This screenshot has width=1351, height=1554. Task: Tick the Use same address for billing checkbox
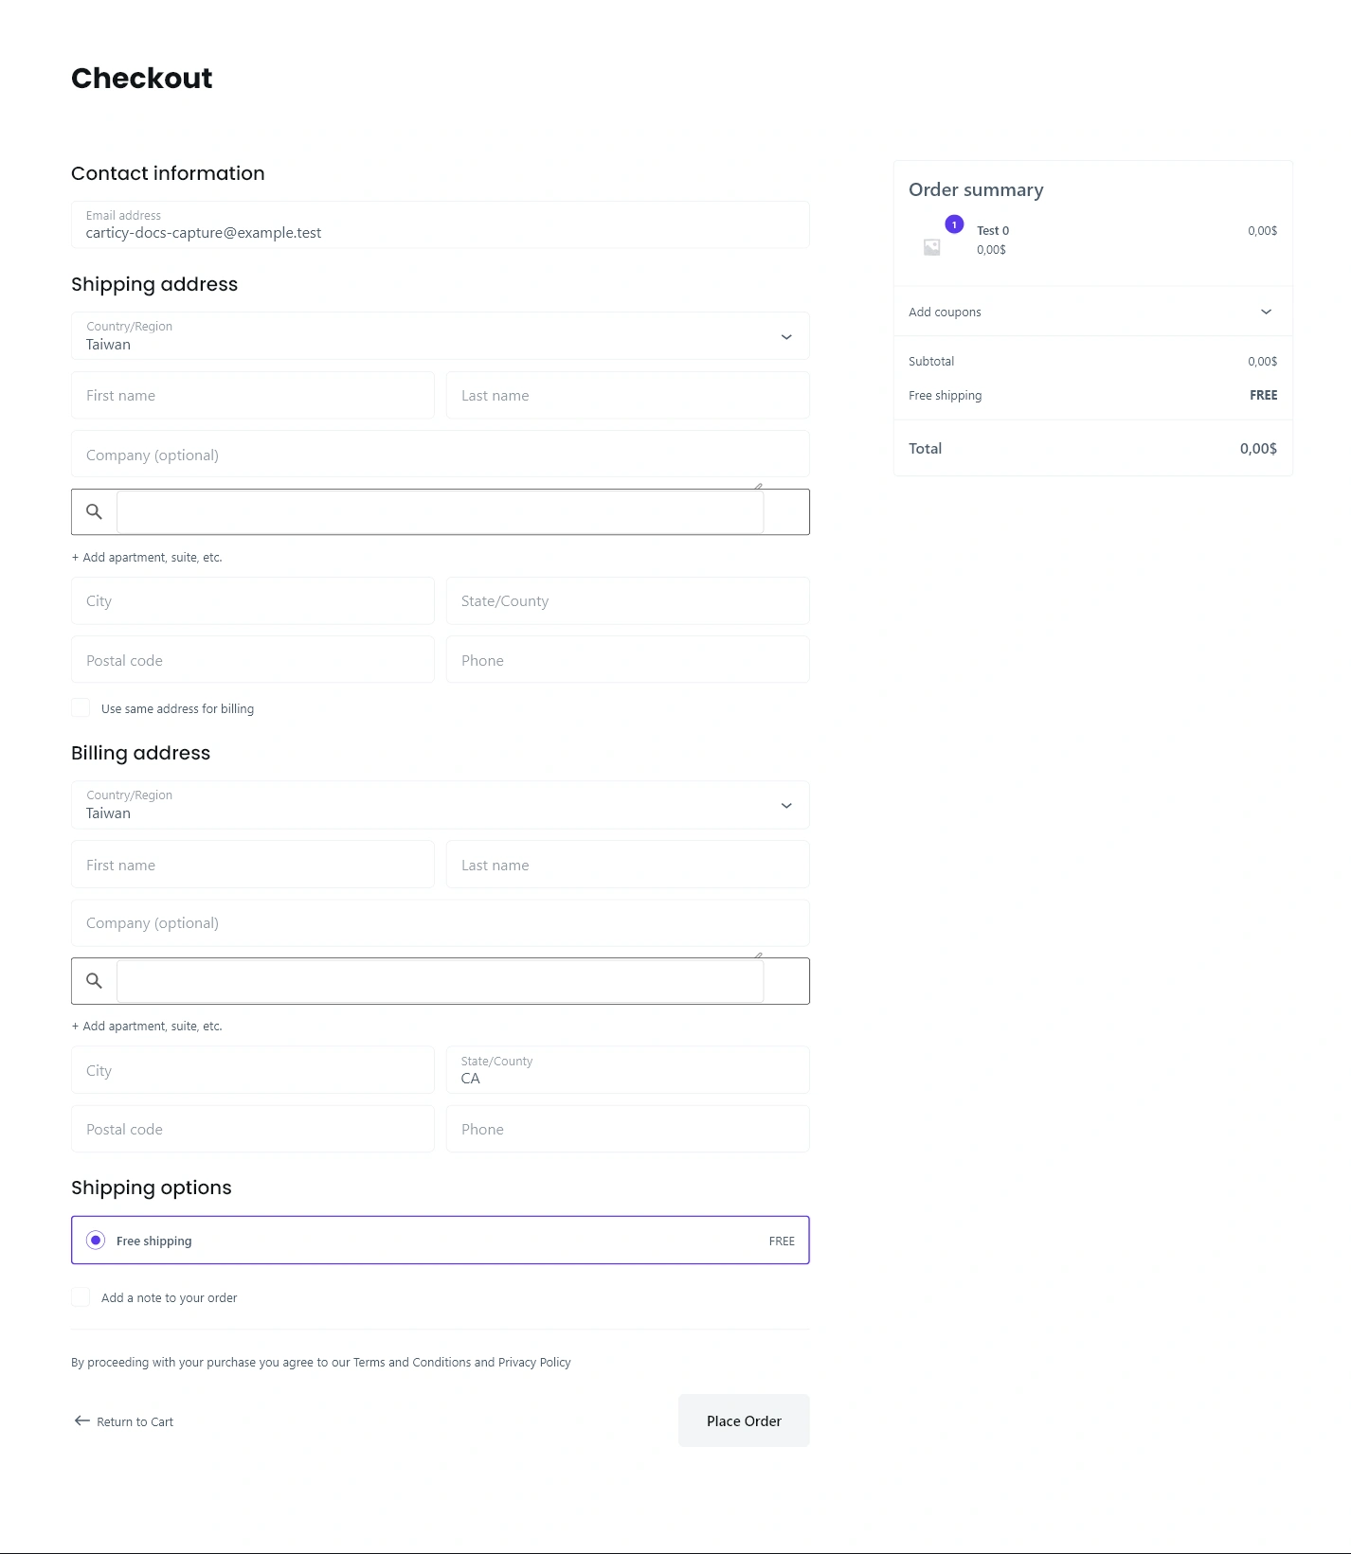point(81,707)
